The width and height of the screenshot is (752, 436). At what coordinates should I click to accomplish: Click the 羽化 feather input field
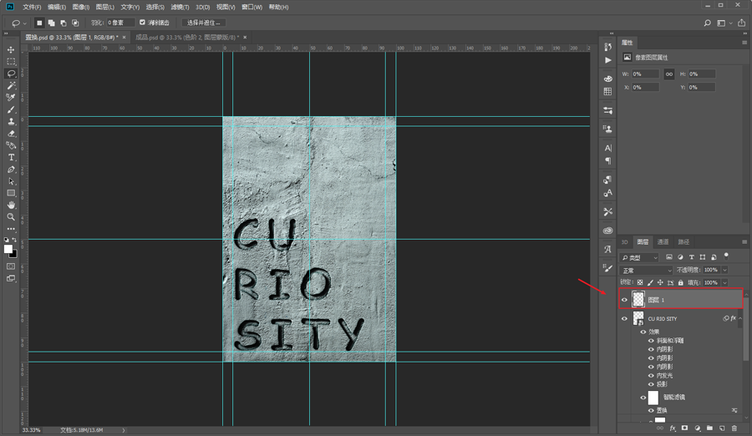(x=120, y=23)
